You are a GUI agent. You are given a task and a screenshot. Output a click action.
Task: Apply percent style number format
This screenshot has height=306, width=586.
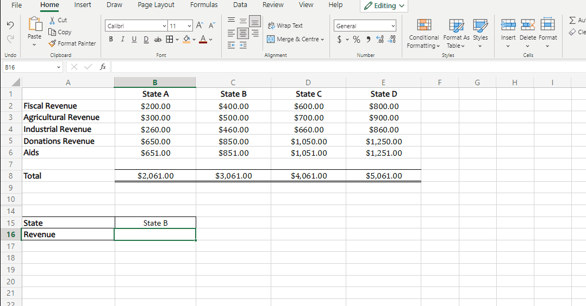357,39
